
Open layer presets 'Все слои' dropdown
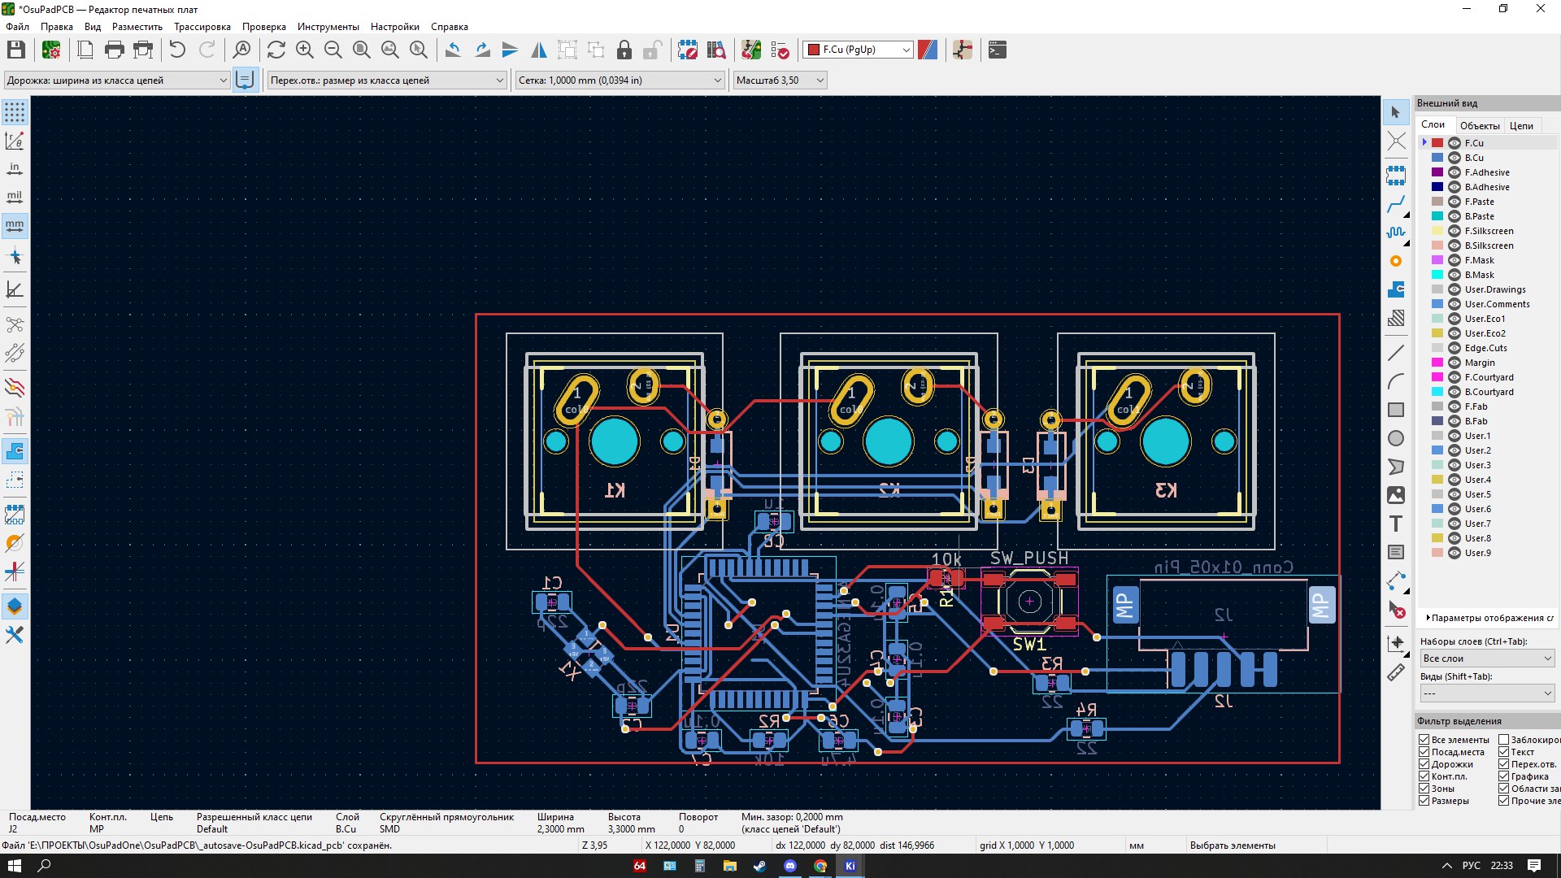(x=1487, y=658)
